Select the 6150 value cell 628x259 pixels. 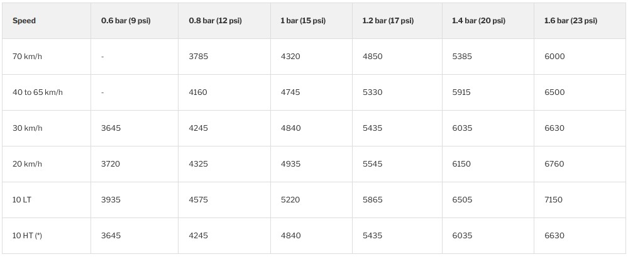[x=461, y=164]
